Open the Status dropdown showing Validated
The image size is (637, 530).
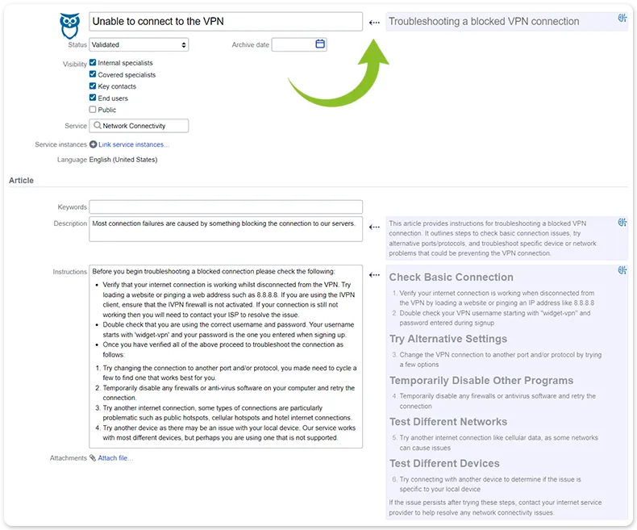coord(139,44)
